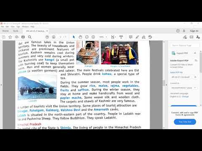The image size is (202, 151).
Task: Select the highlighter pen tool
Action: (137, 37)
